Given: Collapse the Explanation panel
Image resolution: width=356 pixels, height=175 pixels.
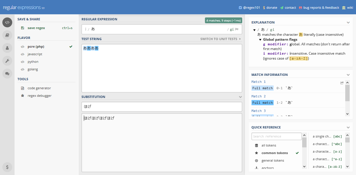Looking at the screenshot, I should (x=348, y=22).
